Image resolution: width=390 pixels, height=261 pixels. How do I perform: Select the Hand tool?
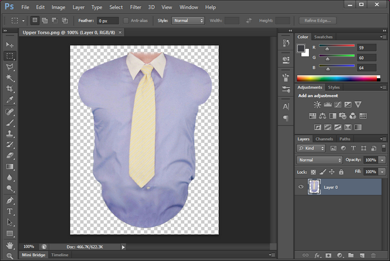pyautogui.click(x=10, y=245)
